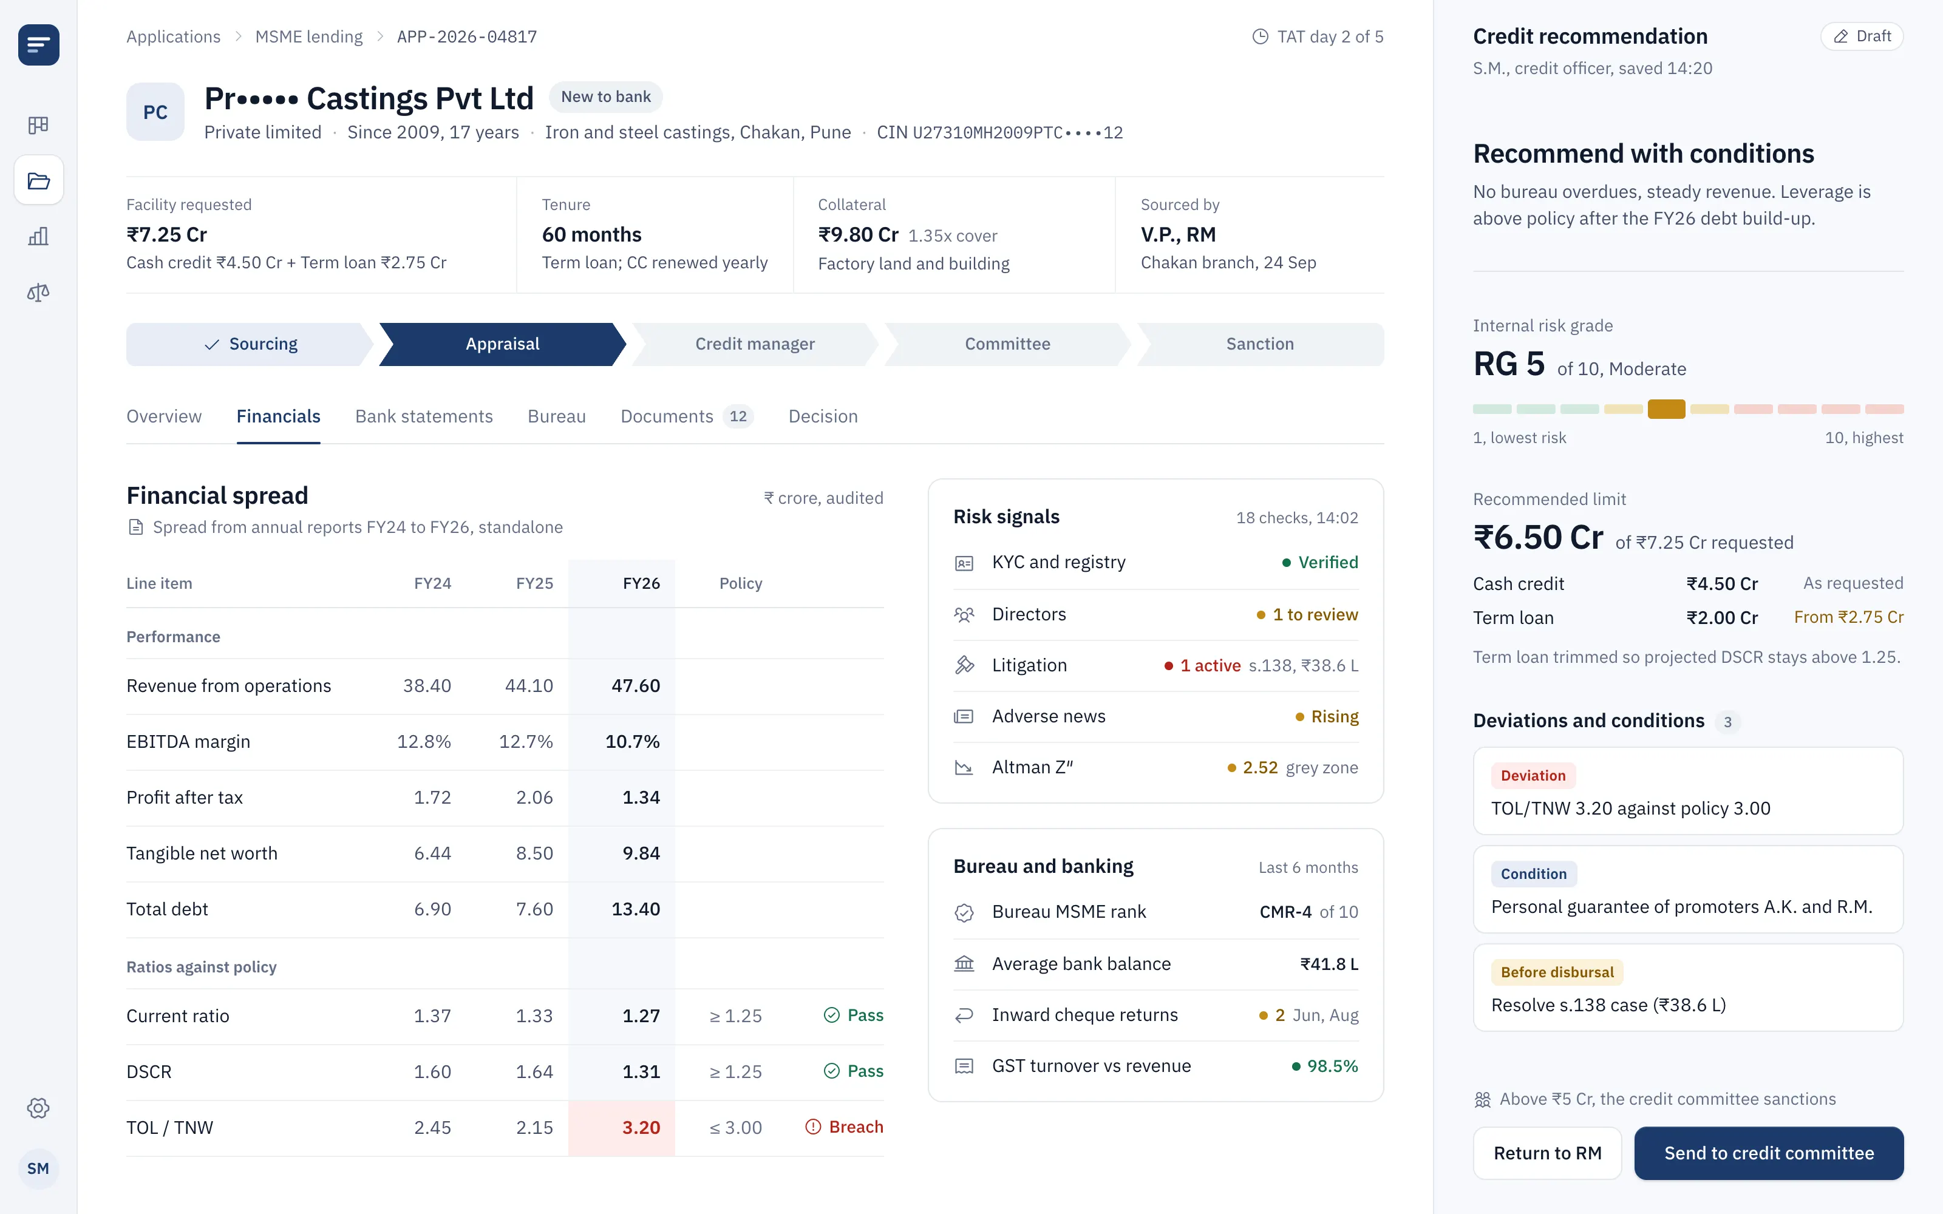Click the Bureau MSME rank badge icon
Screen dimensions: 1943x1214
[x=964, y=912]
